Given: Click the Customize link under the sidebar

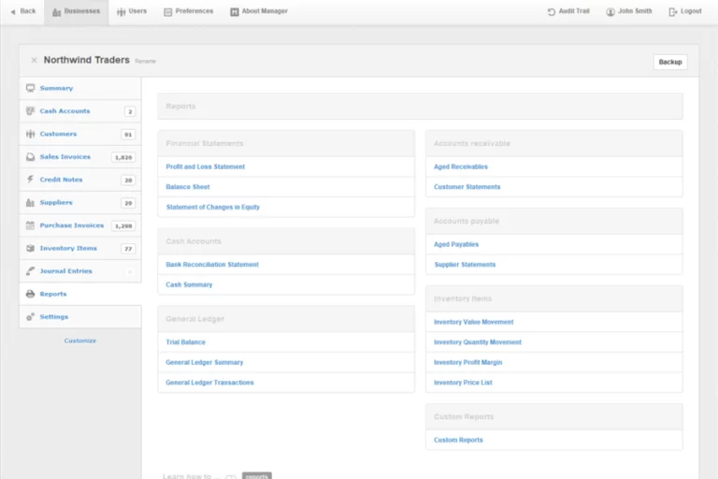Looking at the screenshot, I should pyautogui.click(x=80, y=341).
